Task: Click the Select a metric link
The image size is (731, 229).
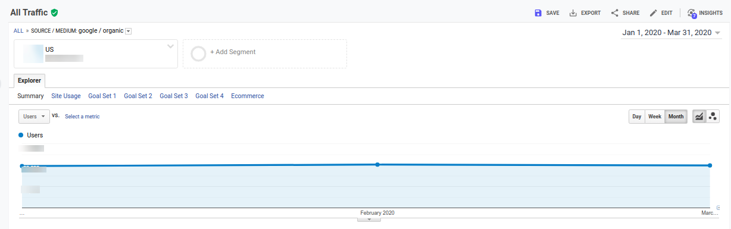Action: click(x=82, y=117)
